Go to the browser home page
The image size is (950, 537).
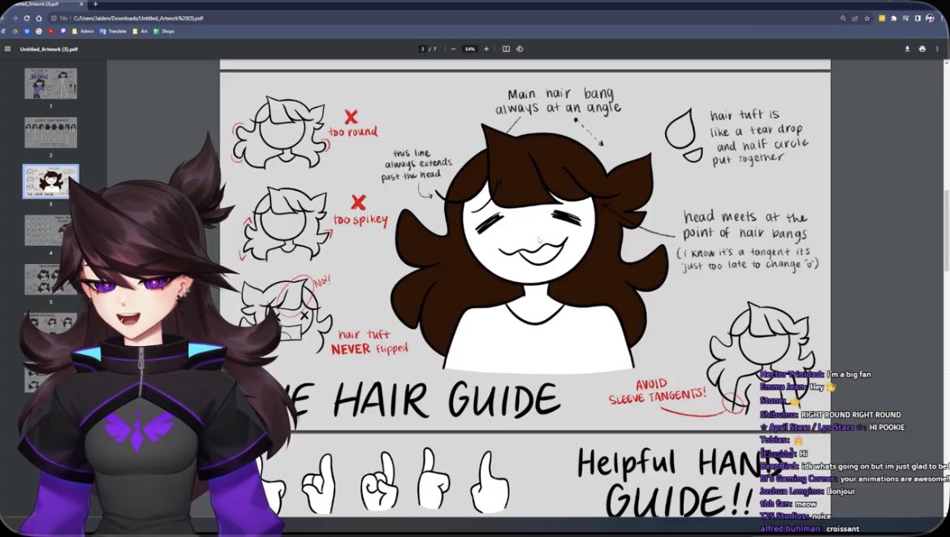[x=39, y=18]
